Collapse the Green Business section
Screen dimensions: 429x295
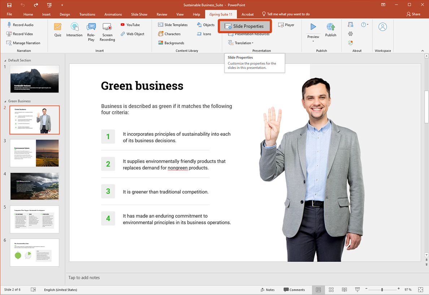pos(4,101)
